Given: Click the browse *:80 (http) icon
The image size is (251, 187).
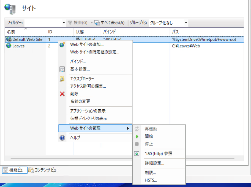Looking at the screenshot, I should (137, 154).
